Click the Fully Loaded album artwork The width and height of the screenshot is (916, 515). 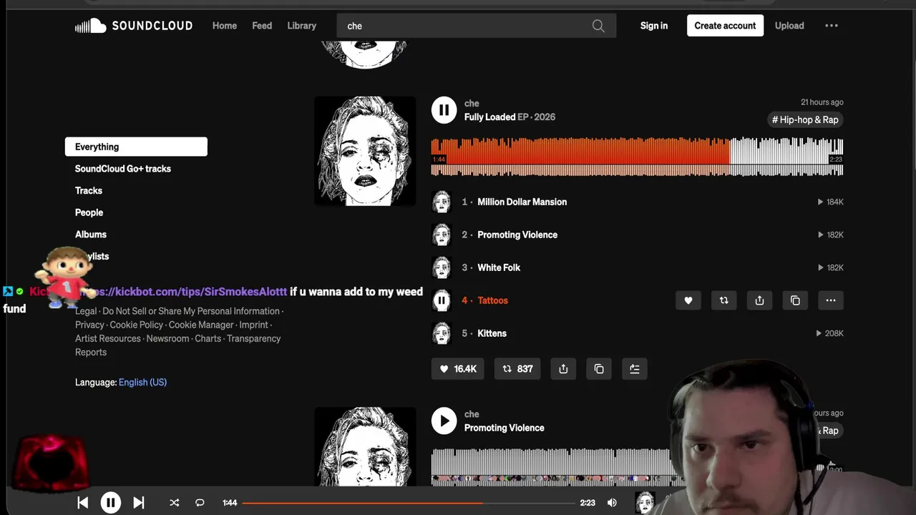365,151
